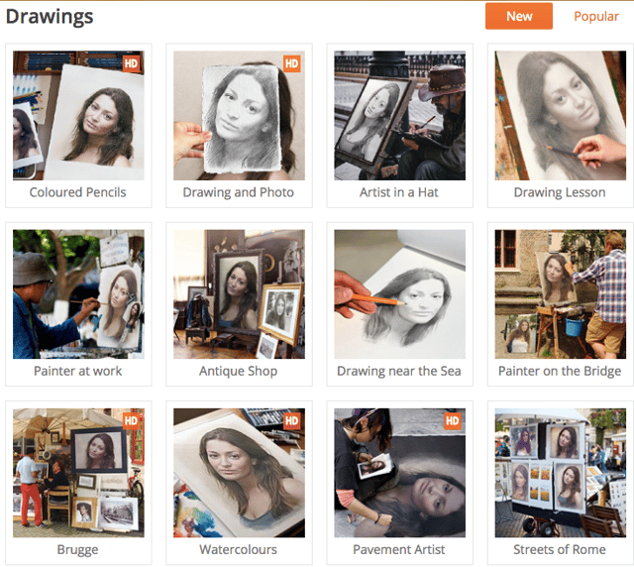
Task: Open the Watercolours effect image
Action: click(x=239, y=473)
